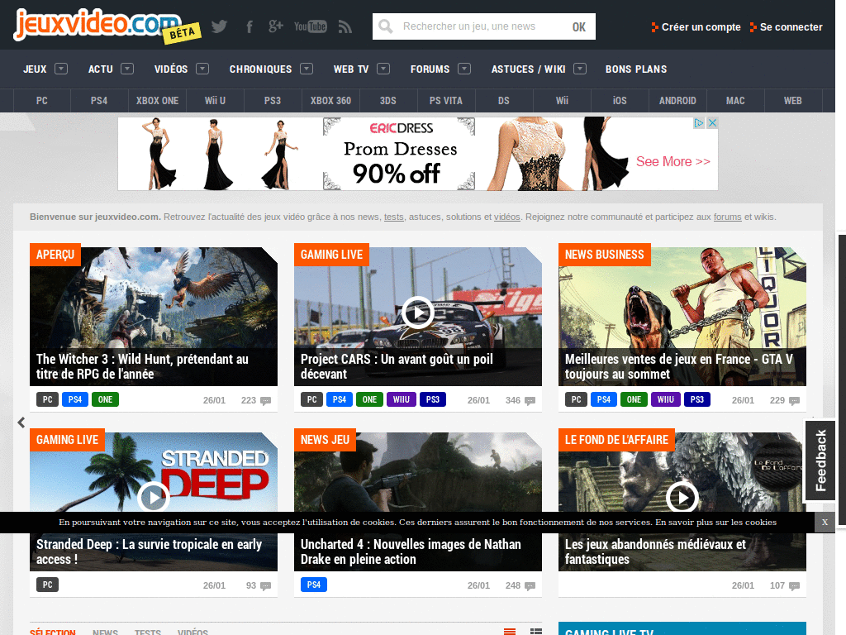846x635 pixels.
Task: Expand the WEB TV menu dropdown arrow
Action: pyautogui.click(x=383, y=69)
